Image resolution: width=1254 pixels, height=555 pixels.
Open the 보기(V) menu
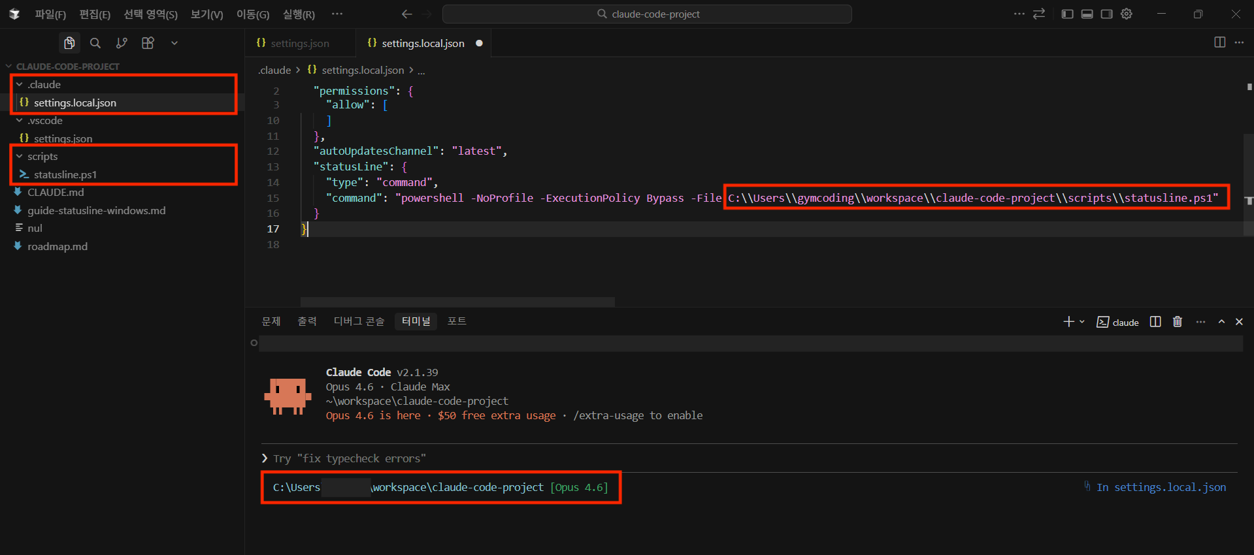[x=207, y=14]
